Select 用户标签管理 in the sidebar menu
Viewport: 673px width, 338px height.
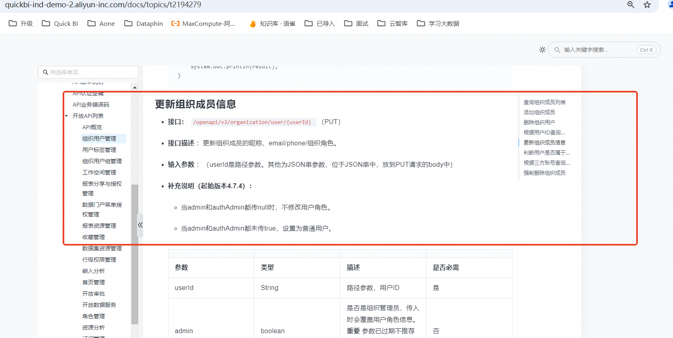point(99,150)
